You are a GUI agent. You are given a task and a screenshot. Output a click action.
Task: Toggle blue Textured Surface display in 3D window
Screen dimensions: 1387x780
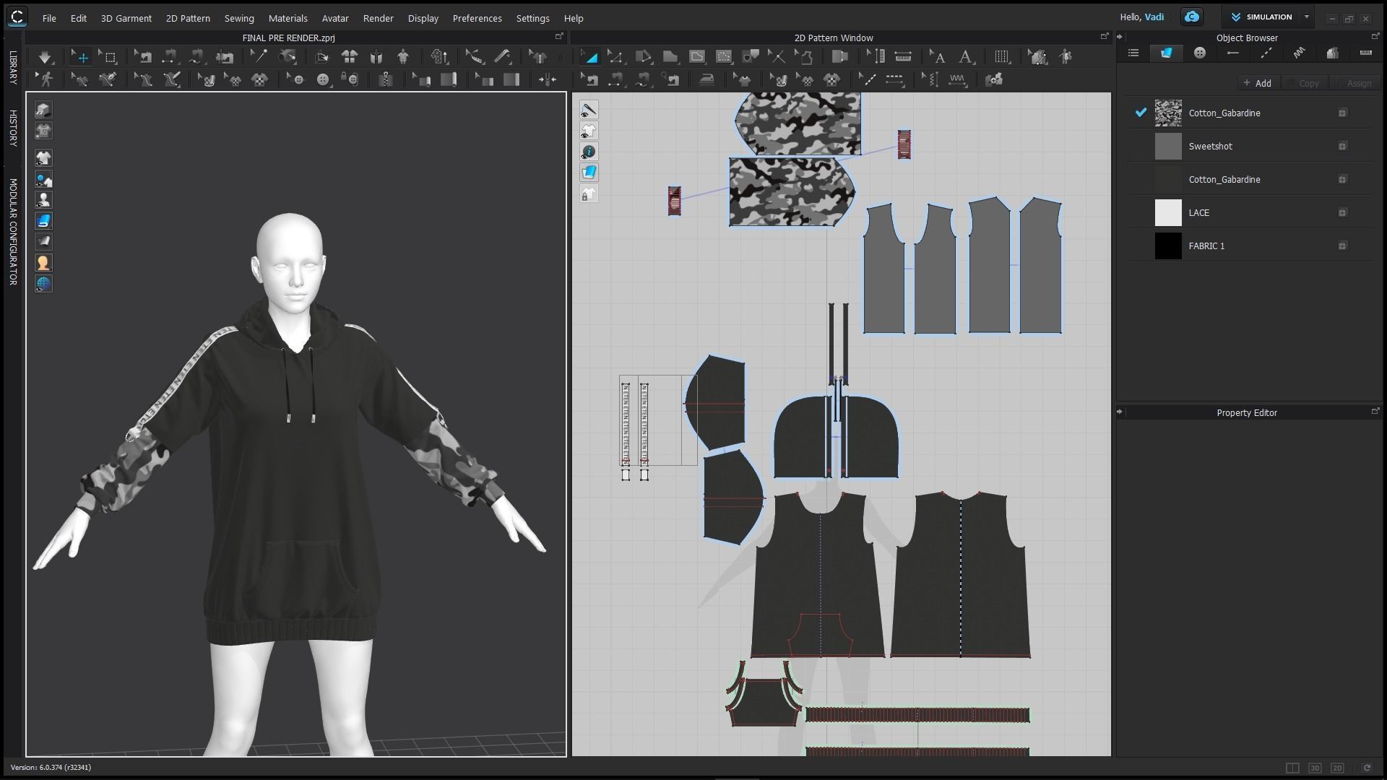[x=43, y=221]
